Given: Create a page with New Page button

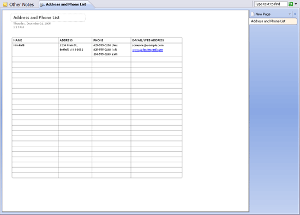Looking at the screenshot, I should (263, 14).
